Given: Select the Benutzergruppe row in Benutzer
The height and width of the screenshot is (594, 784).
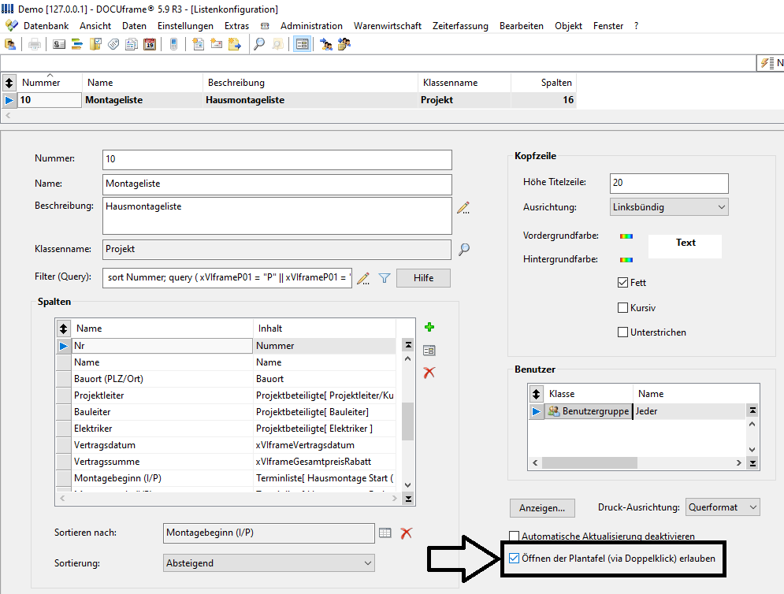Looking at the screenshot, I should tap(637, 411).
